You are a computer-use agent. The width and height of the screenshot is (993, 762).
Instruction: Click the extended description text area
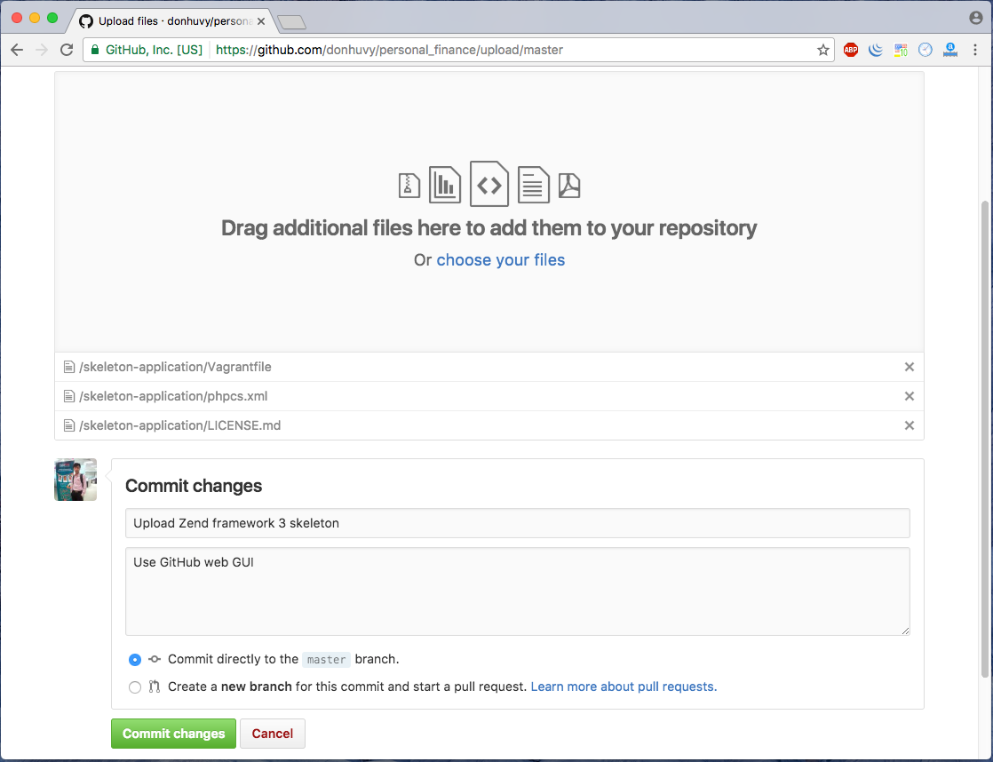point(517,591)
